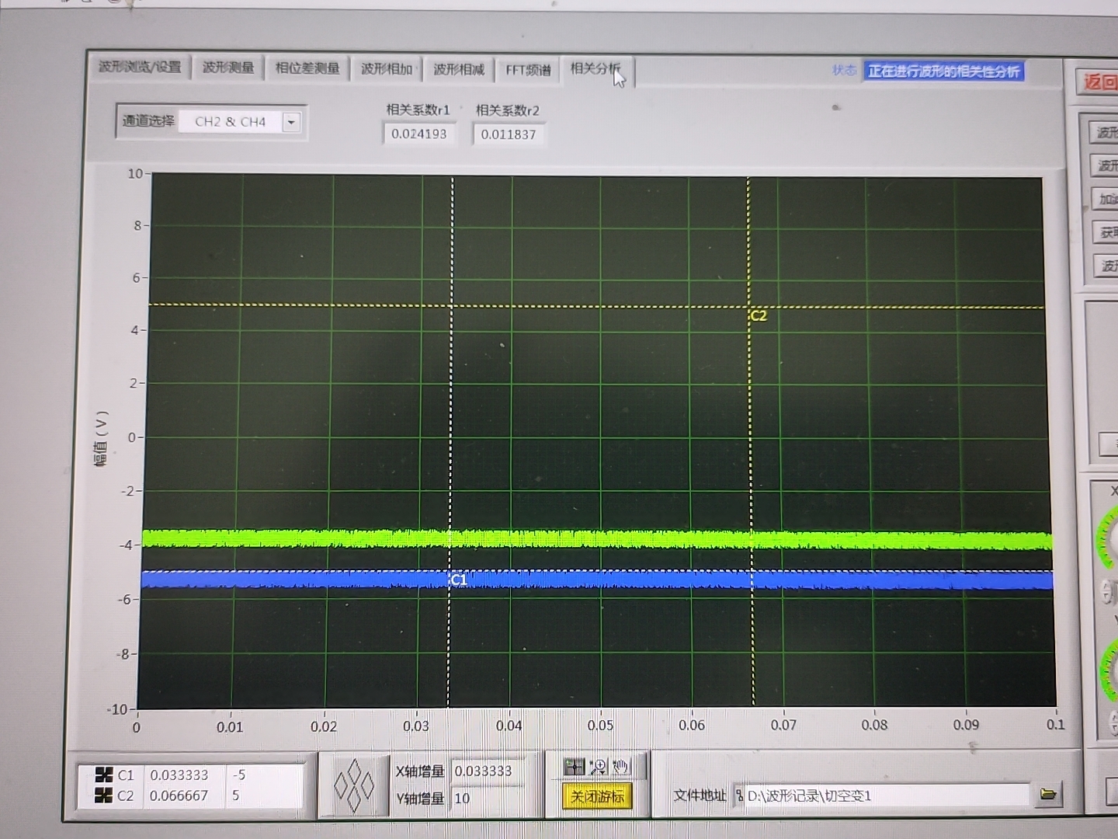Click the up diamond of cursor mover
1118x839 pixels.
tap(355, 773)
